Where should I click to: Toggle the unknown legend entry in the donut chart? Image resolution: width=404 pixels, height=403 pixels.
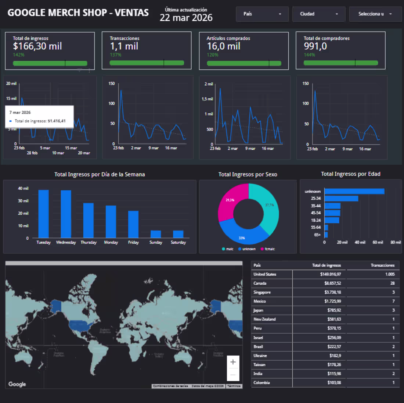click(x=247, y=249)
